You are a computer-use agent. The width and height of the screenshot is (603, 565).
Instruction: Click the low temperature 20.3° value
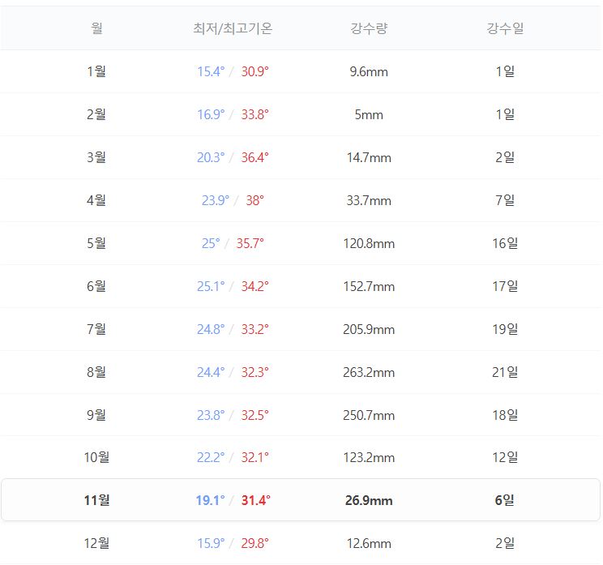click(211, 158)
